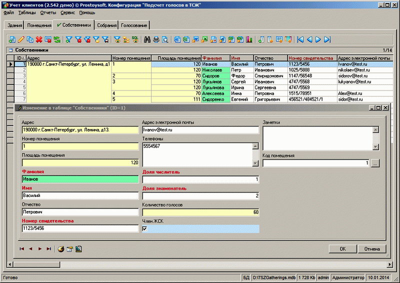The height and width of the screenshot is (283, 400).
Task: Click the bar chart diagram icon
Action: [249, 39]
